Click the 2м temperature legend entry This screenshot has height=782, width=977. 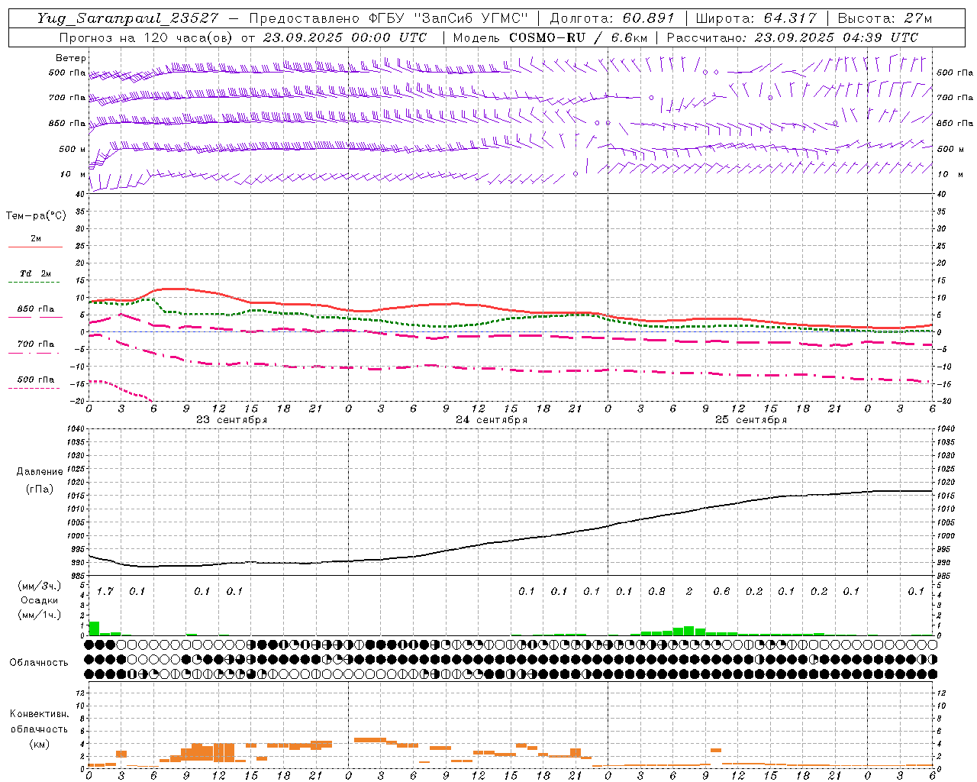tap(36, 239)
